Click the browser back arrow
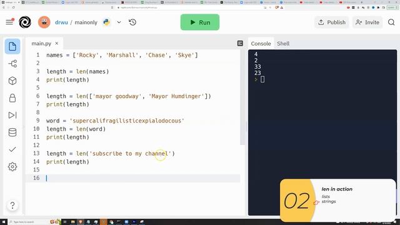Image resolution: width=400 pixels, height=225 pixels. [3, 7]
